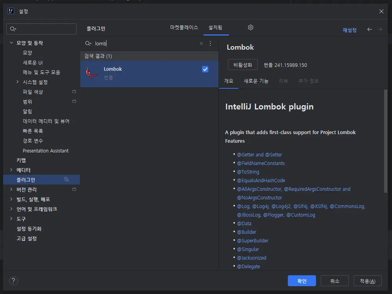This screenshot has width=392, height=294.
Task: Select 데이터 에디터 및 뷰어 item
Action: pyautogui.click(x=46, y=121)
